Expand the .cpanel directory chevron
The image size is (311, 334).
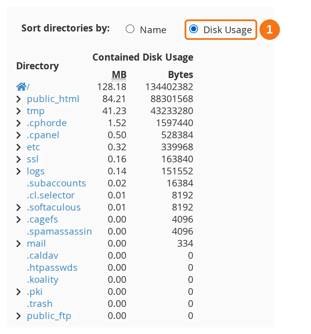[18, 135]
